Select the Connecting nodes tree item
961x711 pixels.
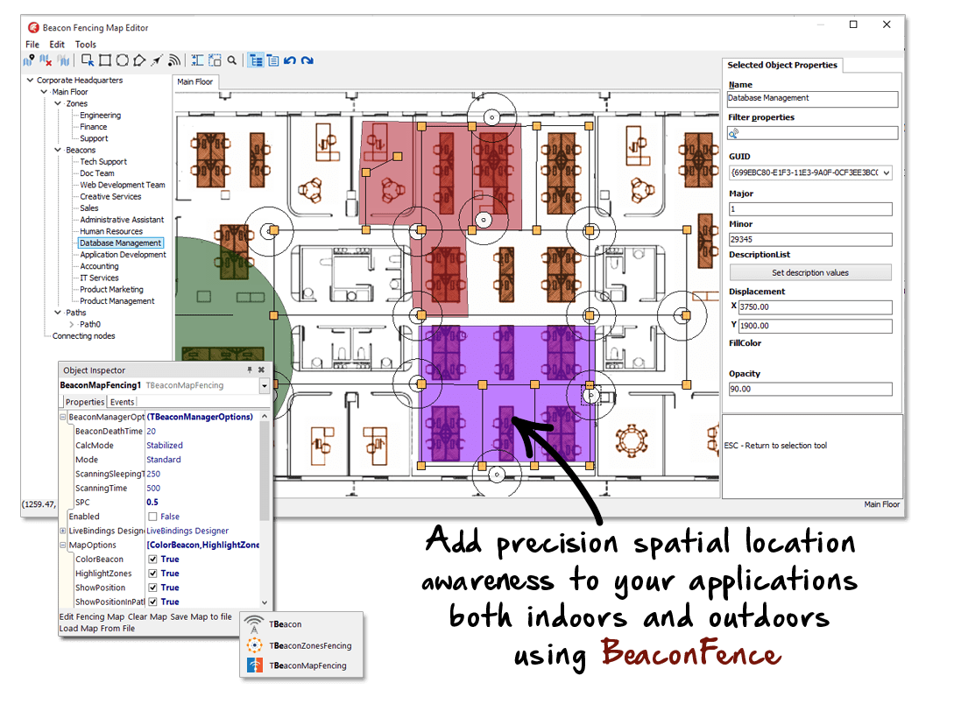tap(83, 335)
